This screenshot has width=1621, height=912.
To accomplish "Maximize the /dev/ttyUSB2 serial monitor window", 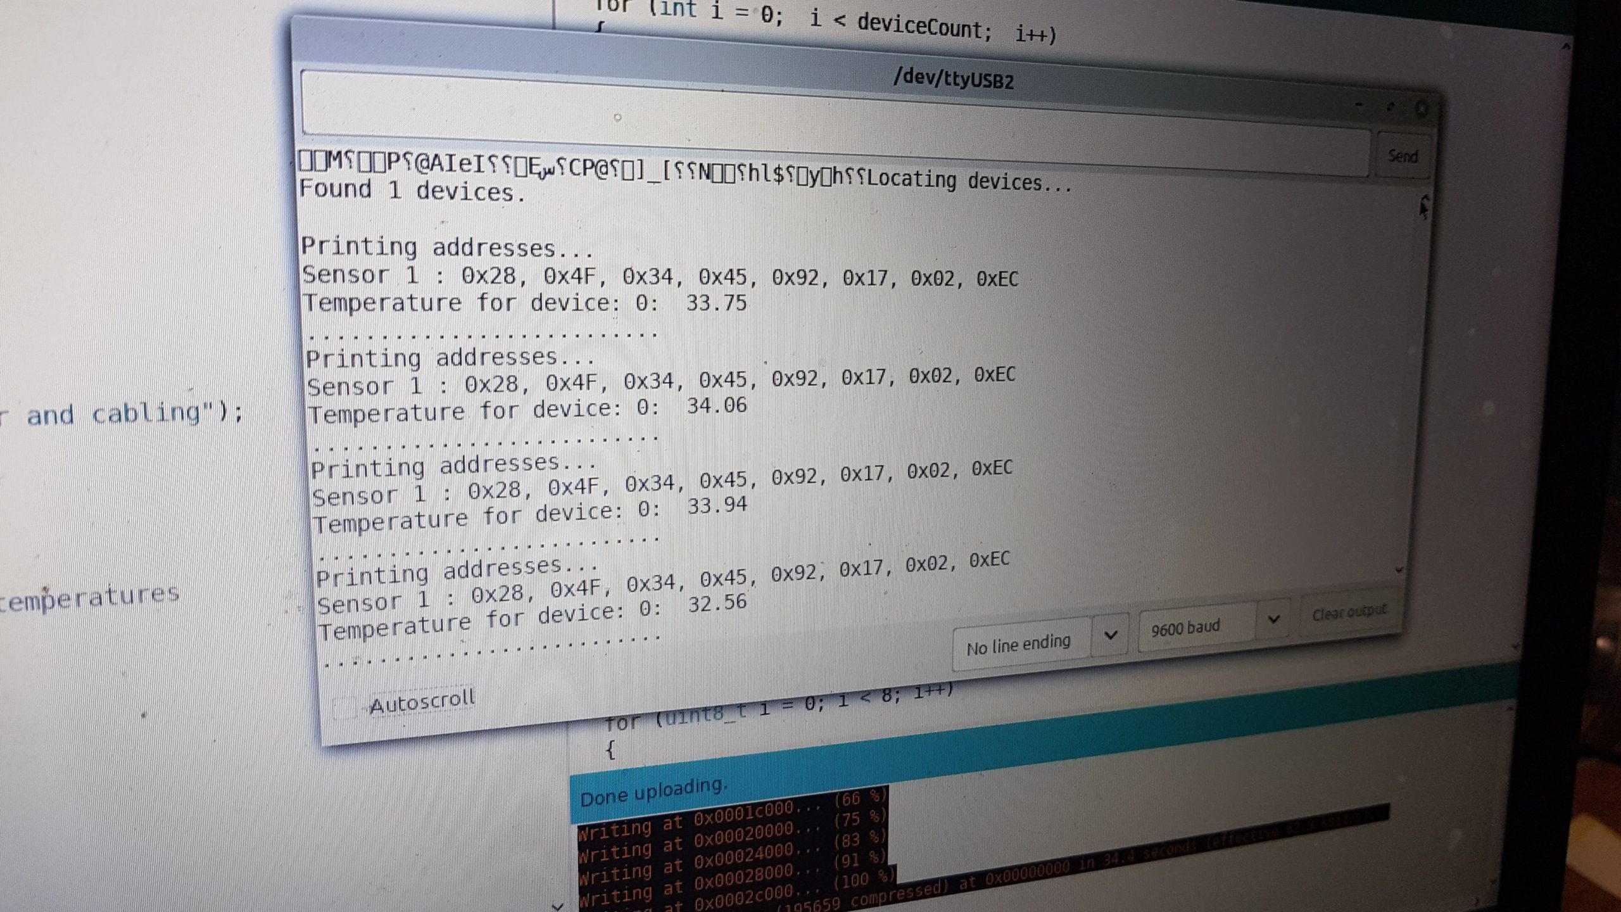I will coord(1390,107).
